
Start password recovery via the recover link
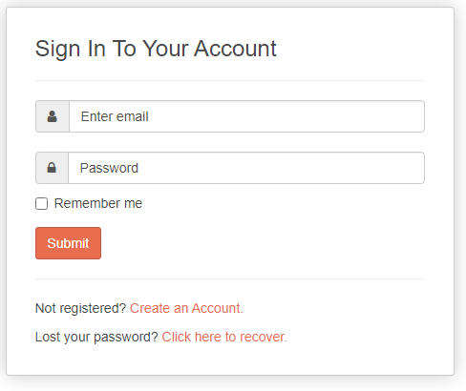(224, 337)
